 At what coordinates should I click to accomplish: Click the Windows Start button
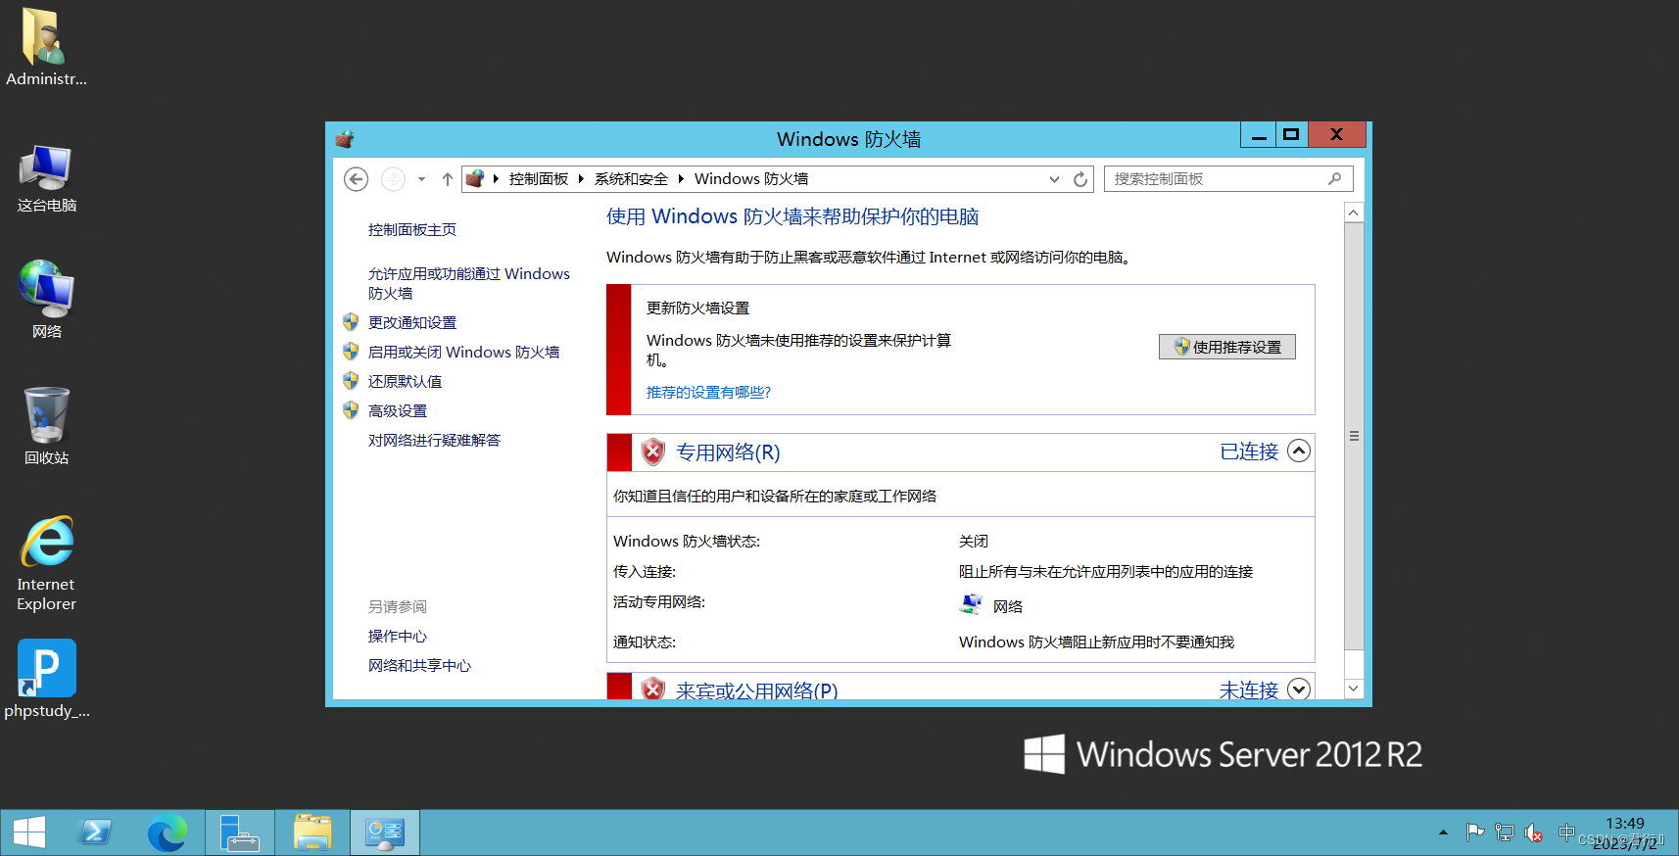click(x=29, y=832)
